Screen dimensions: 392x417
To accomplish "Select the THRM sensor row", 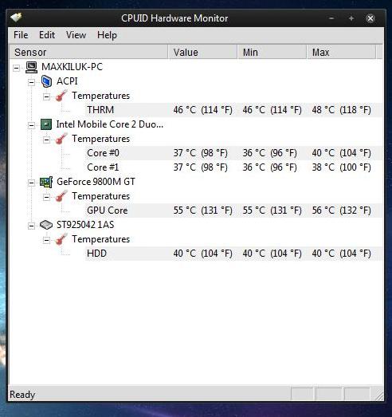I will tap(234, 110).
